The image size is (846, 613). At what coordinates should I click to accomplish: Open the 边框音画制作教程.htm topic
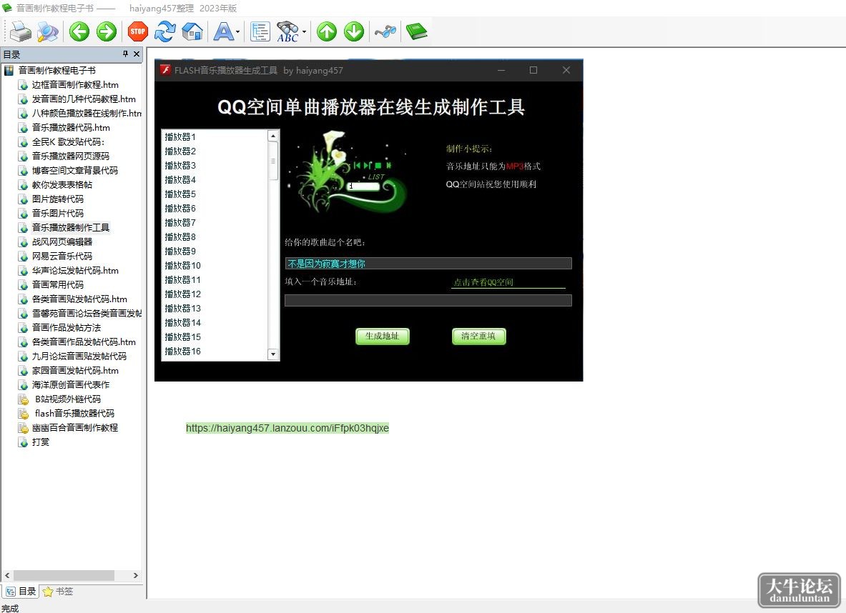click(x=75, y=84)
